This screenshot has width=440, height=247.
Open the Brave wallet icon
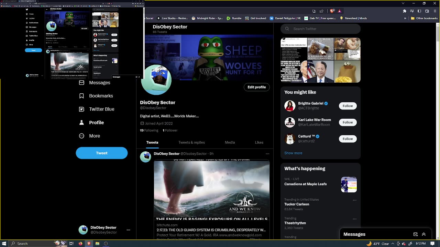tap(427, 11)
